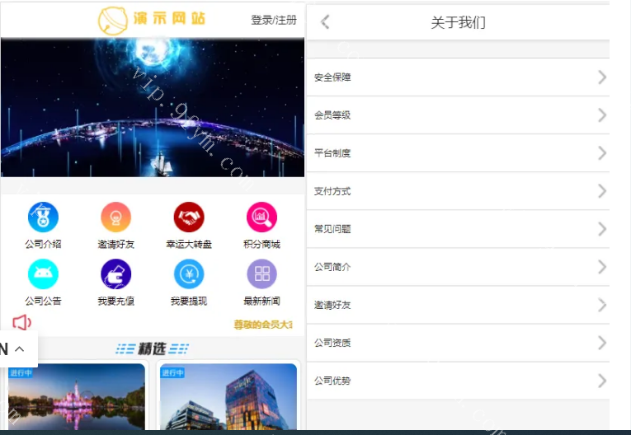Click the scrolling 尊敬的会员 notice text
Image resolution: width=631 pixels, height=435 pixels.
tap(263, 325)
